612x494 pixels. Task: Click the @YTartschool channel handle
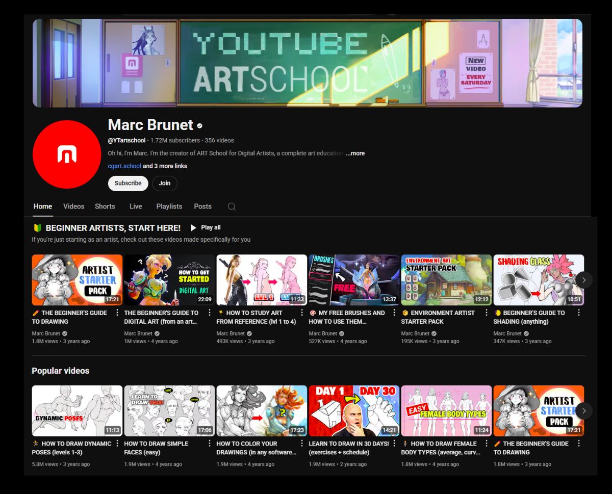tap(126, 140)
